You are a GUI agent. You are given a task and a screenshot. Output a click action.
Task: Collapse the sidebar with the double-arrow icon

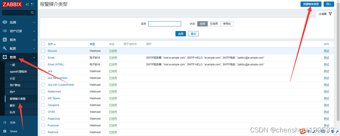[27, 4]
